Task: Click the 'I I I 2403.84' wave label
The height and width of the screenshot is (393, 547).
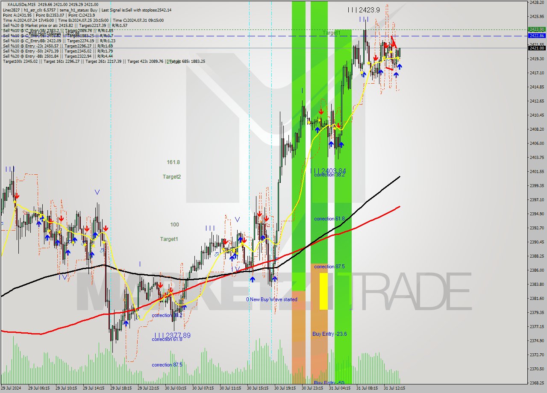Action: (x=329, y=171)
